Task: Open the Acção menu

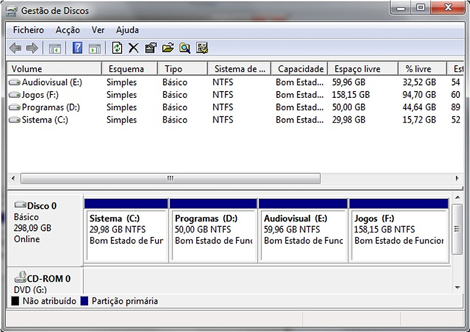Action: tap(67, 30)
